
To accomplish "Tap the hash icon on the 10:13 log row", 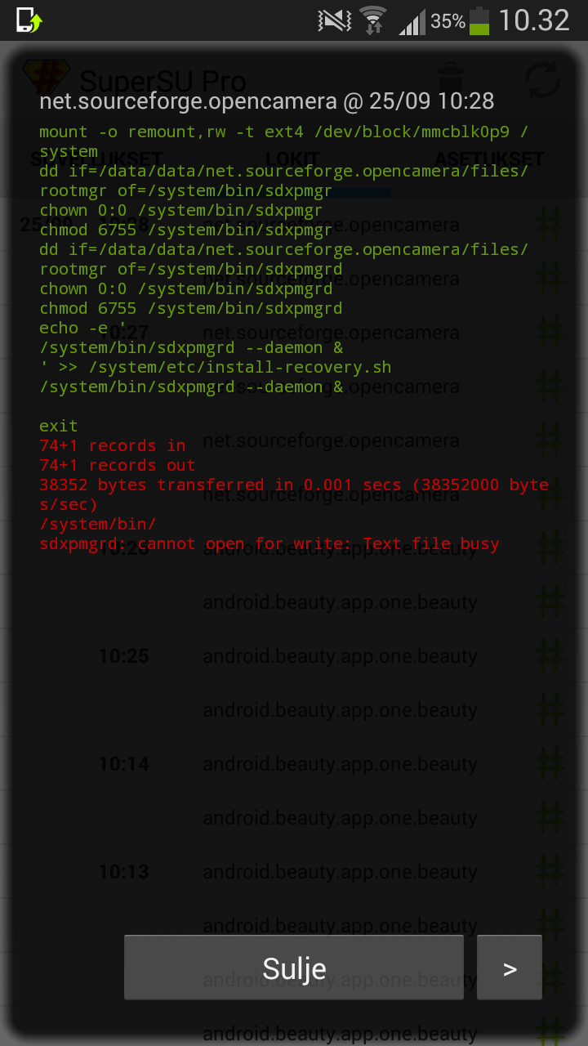I will click(x=550, y=872).
